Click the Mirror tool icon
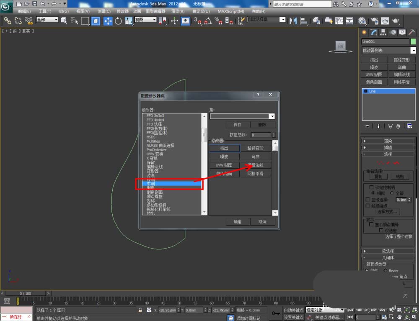Viewport: 419px width, 321px height. 293,21
